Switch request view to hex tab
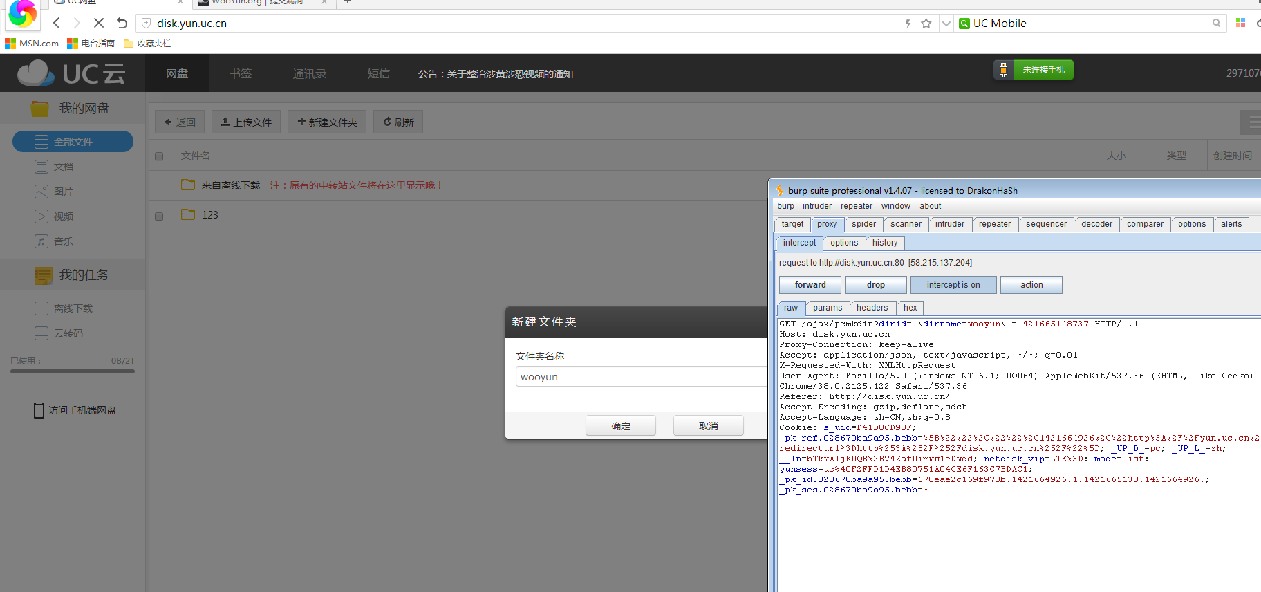 pyautogui.click(x=910, y=308)
